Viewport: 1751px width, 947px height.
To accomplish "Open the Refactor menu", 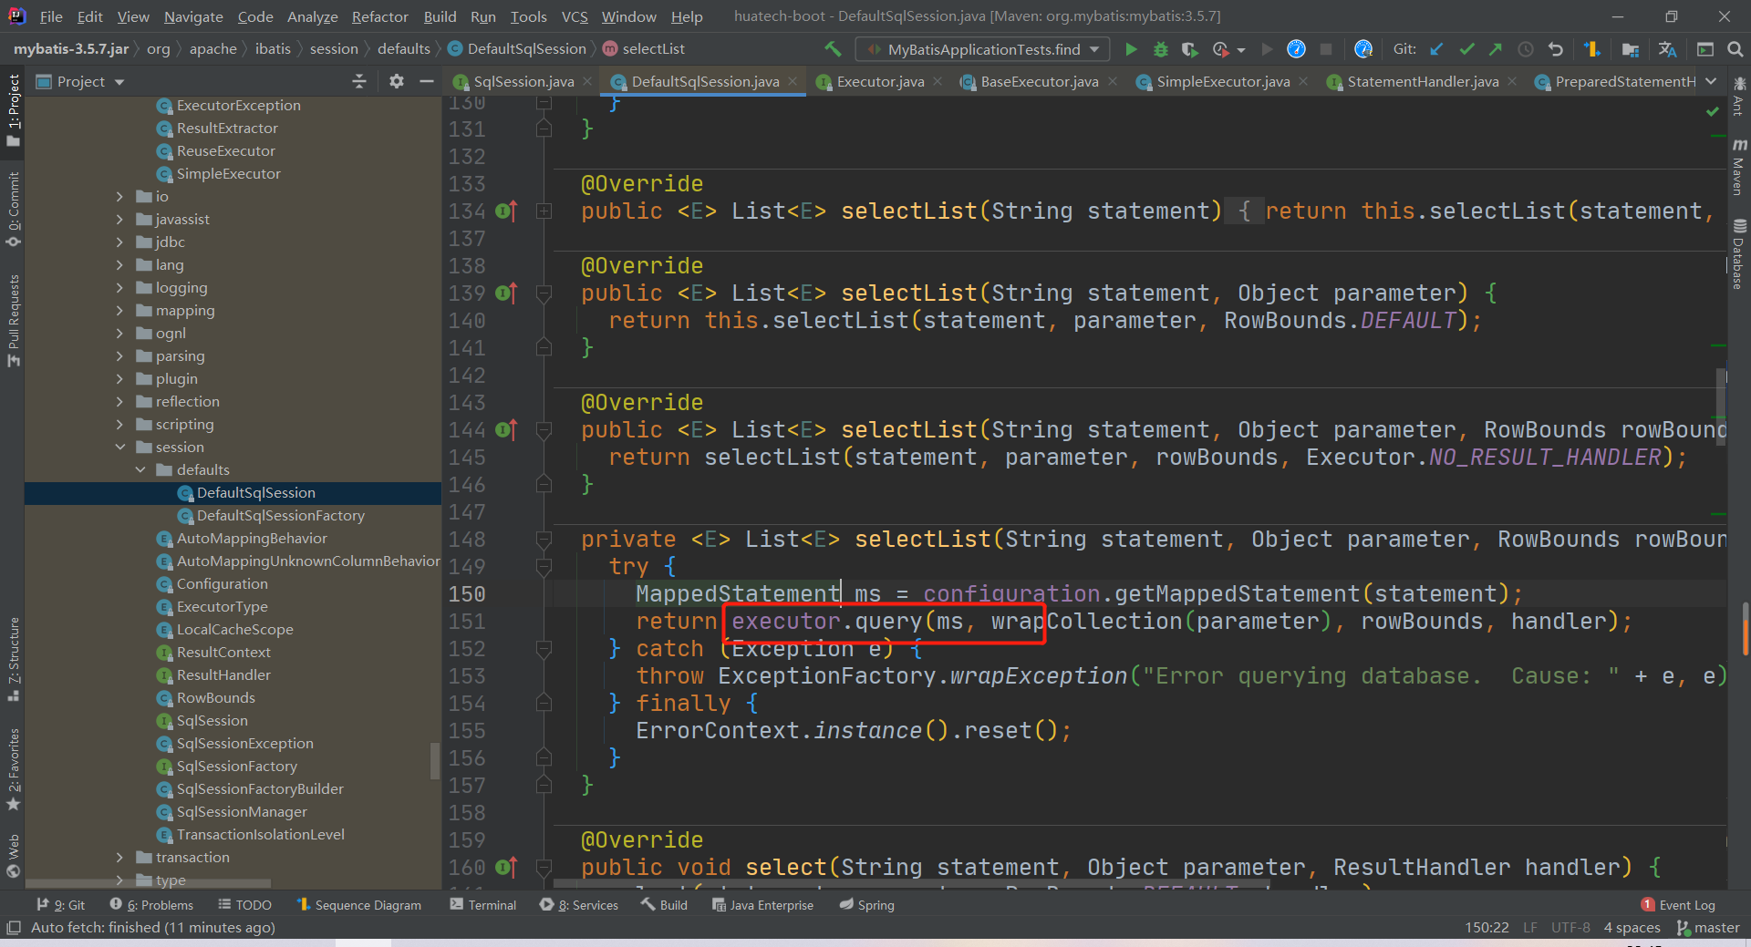I will 379,16.
